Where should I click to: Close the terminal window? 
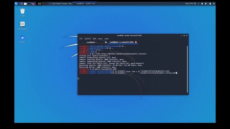(x=187, y=35)
